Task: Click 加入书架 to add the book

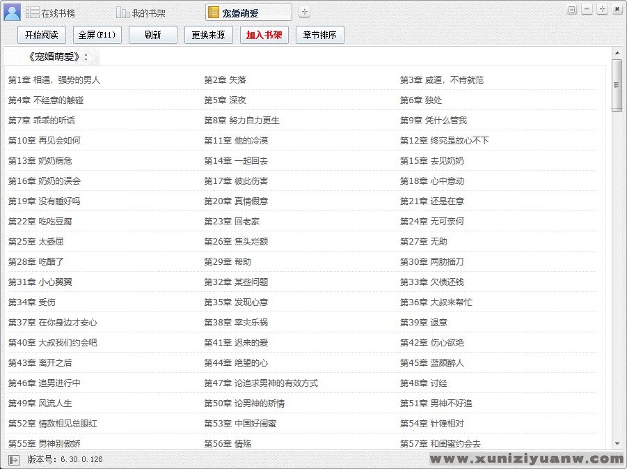Action: (x=264, y=35)
